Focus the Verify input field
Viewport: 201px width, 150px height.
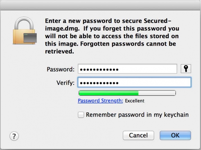click(134, 82)
